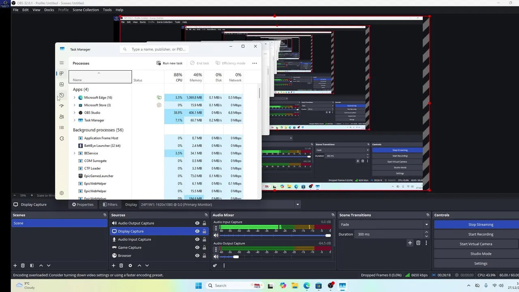Click Start Virtual Camera button
Screen dimensions: 519x292
click(x=477, y=244)
